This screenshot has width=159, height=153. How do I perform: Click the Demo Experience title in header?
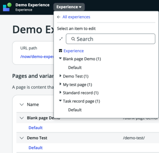[x=33, y=5]
